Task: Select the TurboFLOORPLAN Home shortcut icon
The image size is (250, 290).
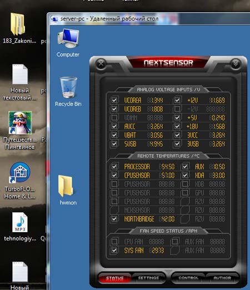Action: tap(20, 172)
